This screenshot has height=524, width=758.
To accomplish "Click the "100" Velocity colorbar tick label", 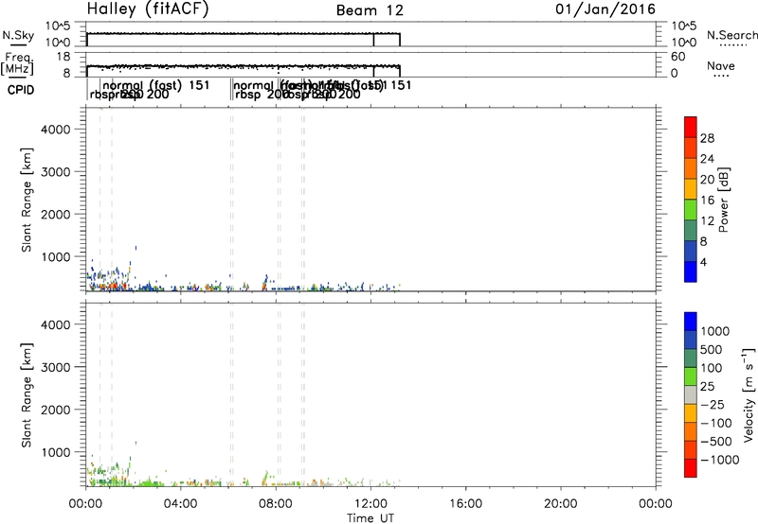I will [x=713, y=368].
